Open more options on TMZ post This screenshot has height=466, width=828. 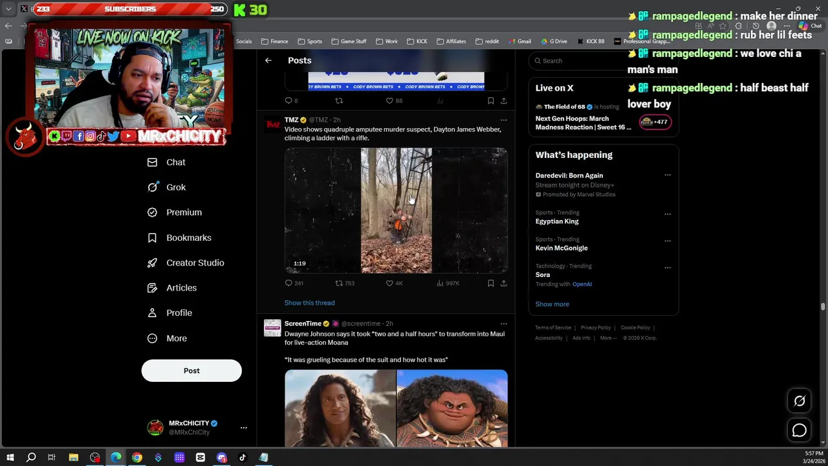(x=503, y=120)
